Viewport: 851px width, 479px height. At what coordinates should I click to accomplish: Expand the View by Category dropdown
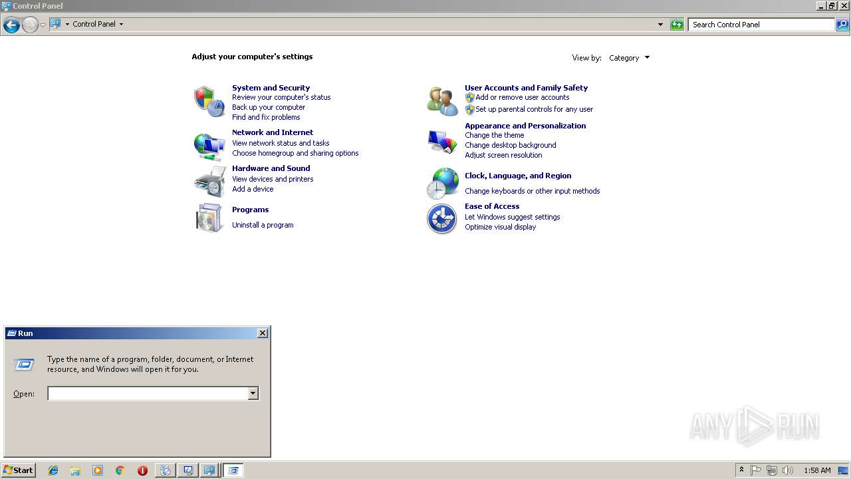pos(629,58)
